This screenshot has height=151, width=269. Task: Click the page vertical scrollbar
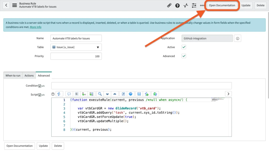click(268, 55)
